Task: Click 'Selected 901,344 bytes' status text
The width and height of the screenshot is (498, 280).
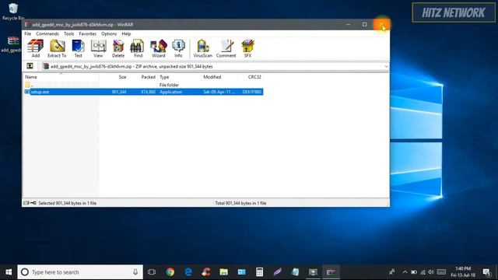Action: [x=68, y=203]
